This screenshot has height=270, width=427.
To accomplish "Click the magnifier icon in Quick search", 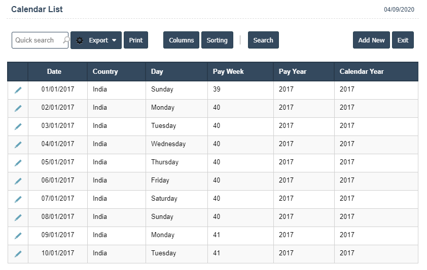I will (x=65, y=40).
